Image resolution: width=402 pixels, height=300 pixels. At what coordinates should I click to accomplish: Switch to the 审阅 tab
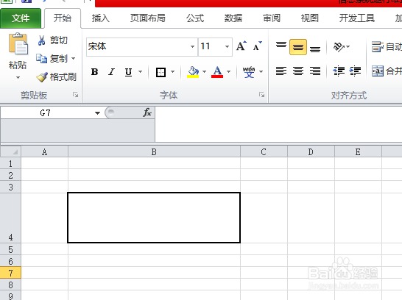pyautogui.click(x=272, y=18)
